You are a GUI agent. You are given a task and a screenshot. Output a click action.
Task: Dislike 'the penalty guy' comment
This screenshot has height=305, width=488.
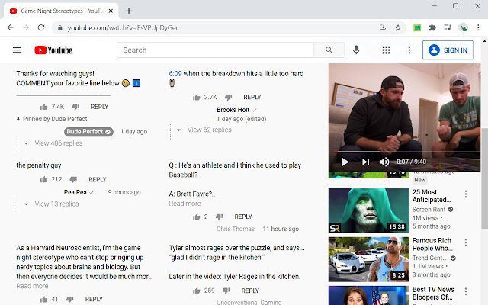73,180
